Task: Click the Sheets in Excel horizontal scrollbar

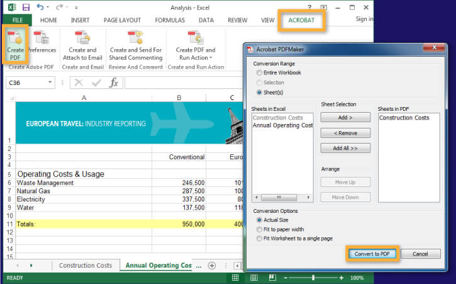Action: tap(282, 198)
